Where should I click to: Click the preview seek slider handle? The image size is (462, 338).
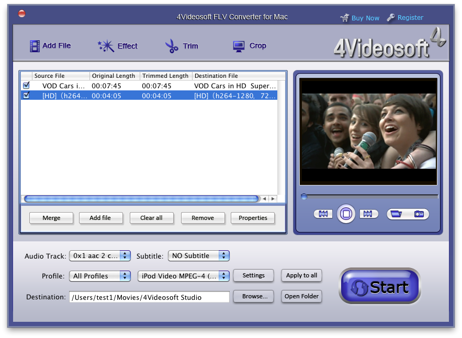pyautogui.click(x=304, y=196)
